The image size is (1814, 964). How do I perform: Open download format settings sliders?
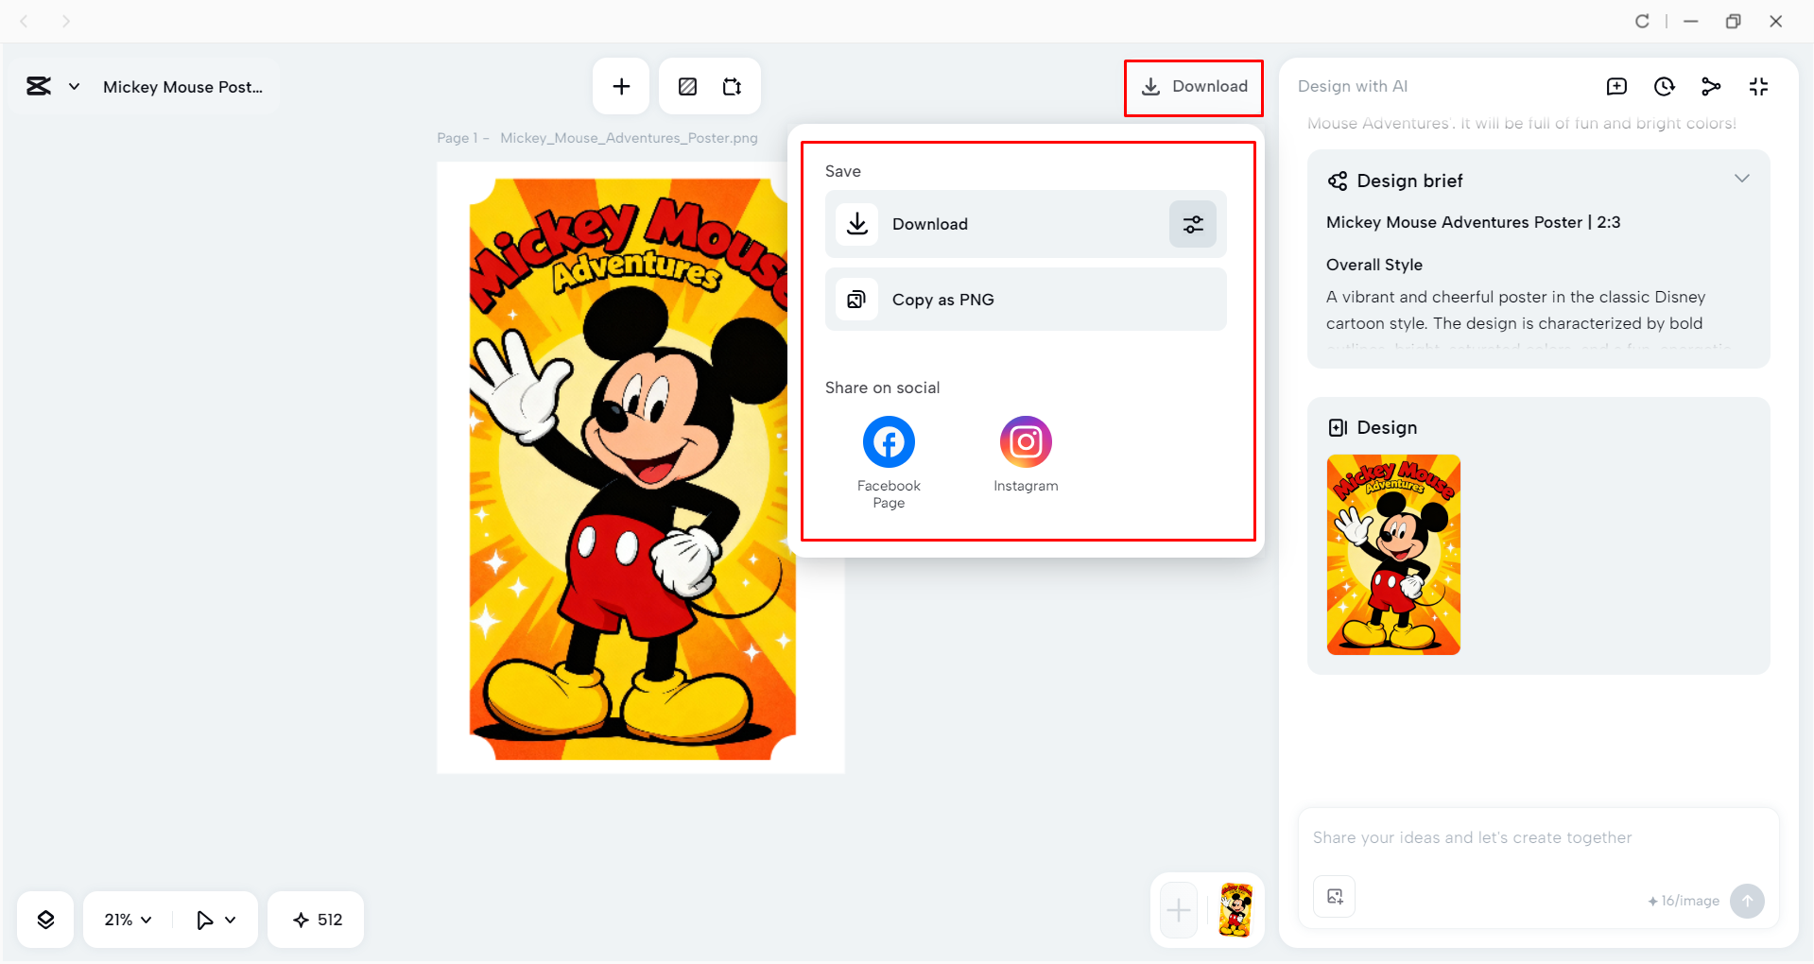pyautogui.click(x=1192, y=224)
